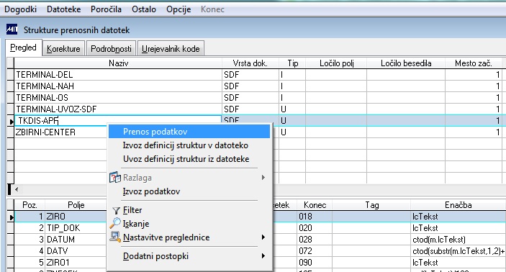The height and width of the screenshot is (272, 506).
Task: Expand Nastavitve preglednice submenu arrow
Action: pyautogui.click(x=263, y=237)
